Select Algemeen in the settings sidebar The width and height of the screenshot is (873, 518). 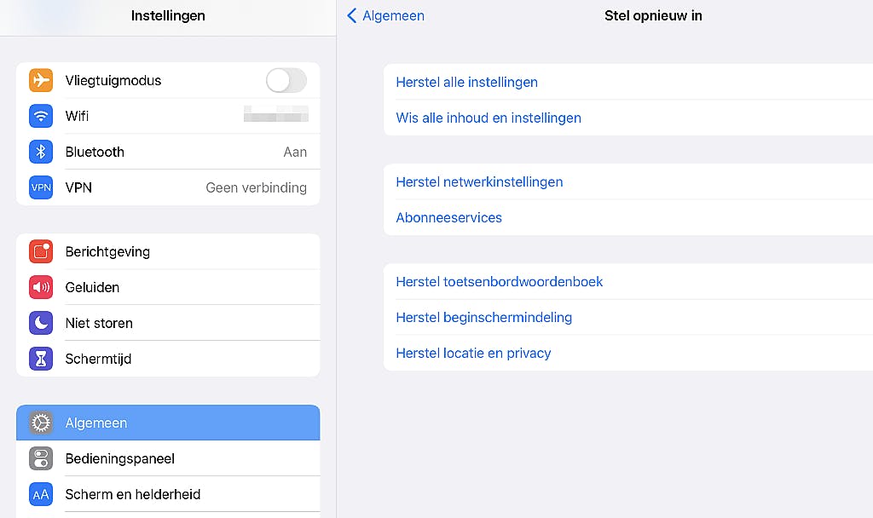168,423
